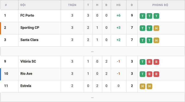Click the HS goal difference column header
The height and width of the screenshot is (102, 185).
click(118, 5)
